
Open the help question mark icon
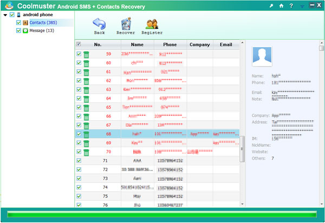(291, 5)
